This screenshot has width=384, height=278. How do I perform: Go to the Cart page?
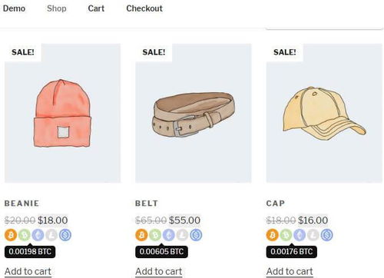coord(96,8)
